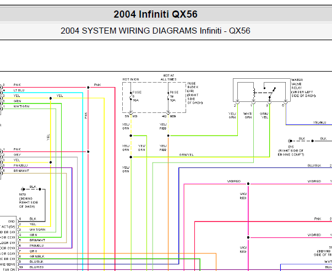Click "M79 (BEHIND RIGHT SIDE OF DASH)" ground label
Image resolution: width=332 pixels, height=271 pixels.
pyautogui.click(x=29, y=200)
